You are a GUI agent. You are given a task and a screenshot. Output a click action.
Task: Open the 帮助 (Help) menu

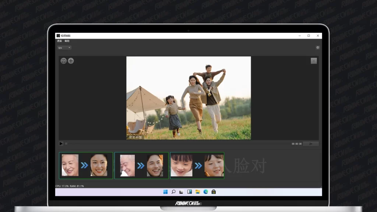coord(67,41)
